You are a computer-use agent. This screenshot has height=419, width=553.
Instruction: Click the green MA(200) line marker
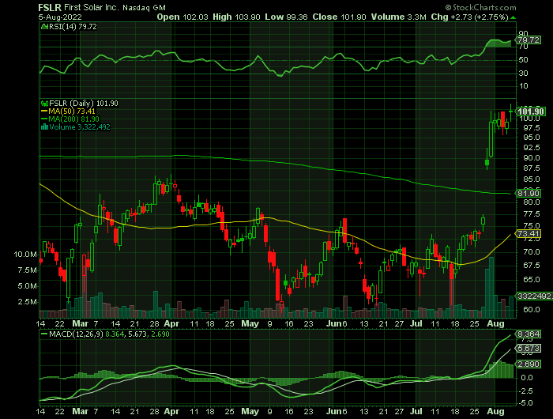(44, 119)
